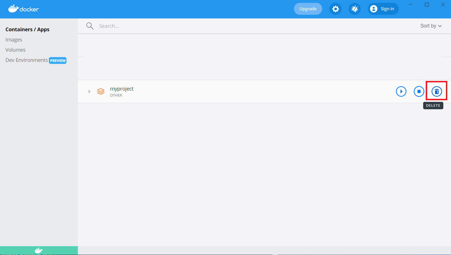Click the whale status icon in bottom-left

(x=39, y=250)
